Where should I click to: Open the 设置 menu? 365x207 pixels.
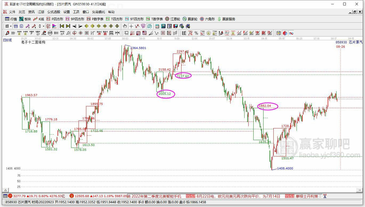[x=67, y=12]
